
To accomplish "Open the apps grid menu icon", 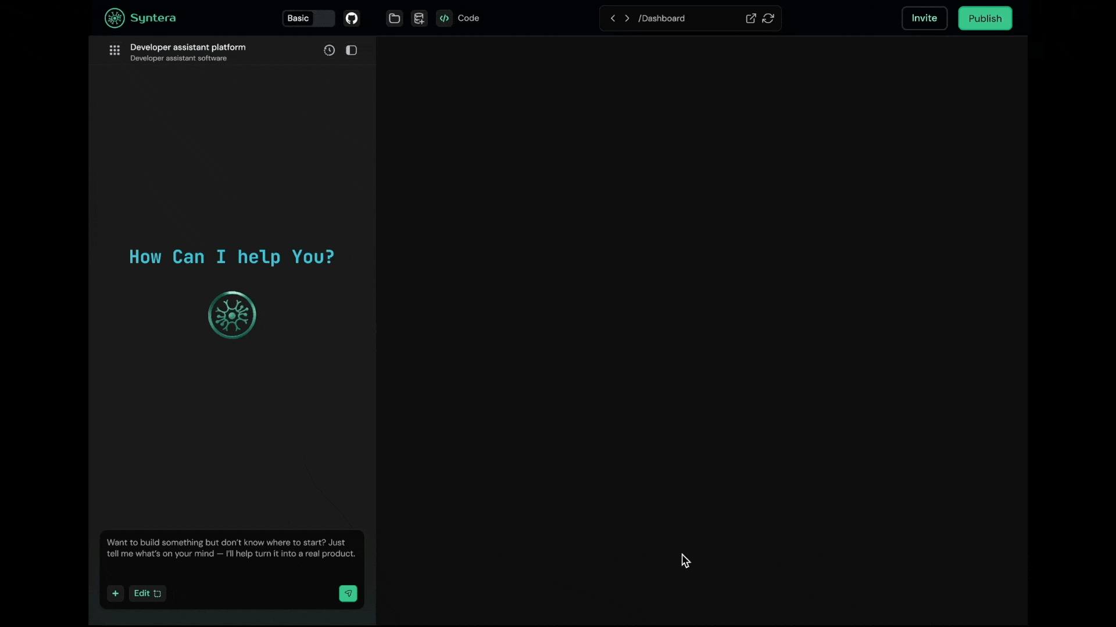I will pos(115,51).
